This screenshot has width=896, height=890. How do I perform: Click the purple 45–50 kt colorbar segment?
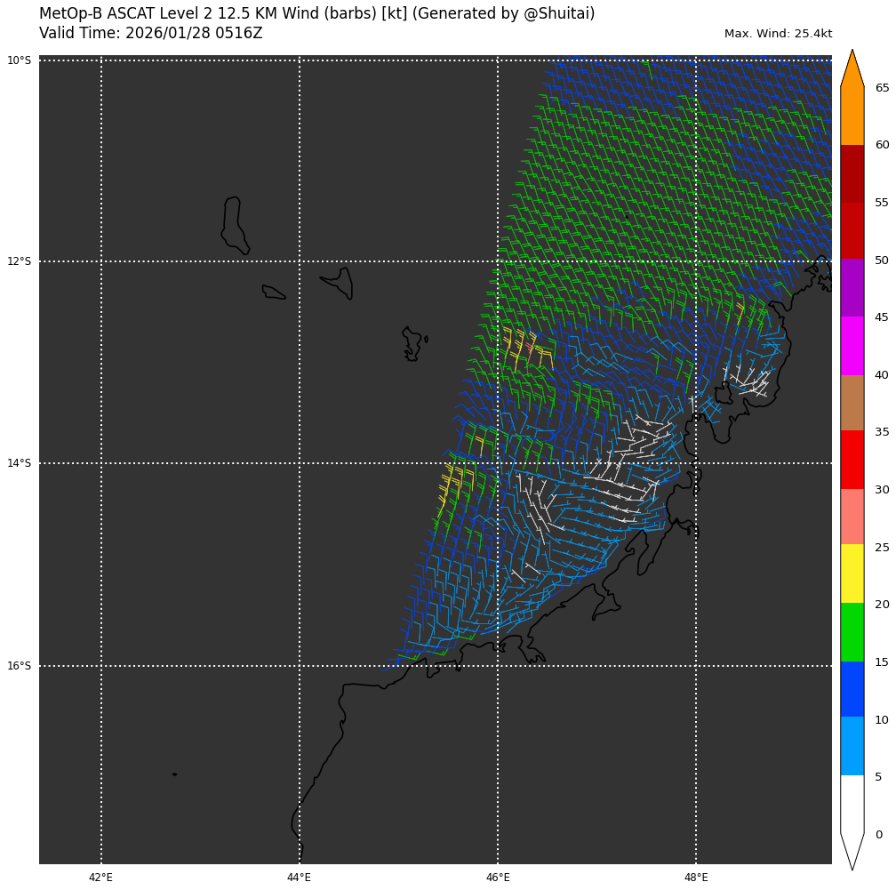click(x=852, y=287)
